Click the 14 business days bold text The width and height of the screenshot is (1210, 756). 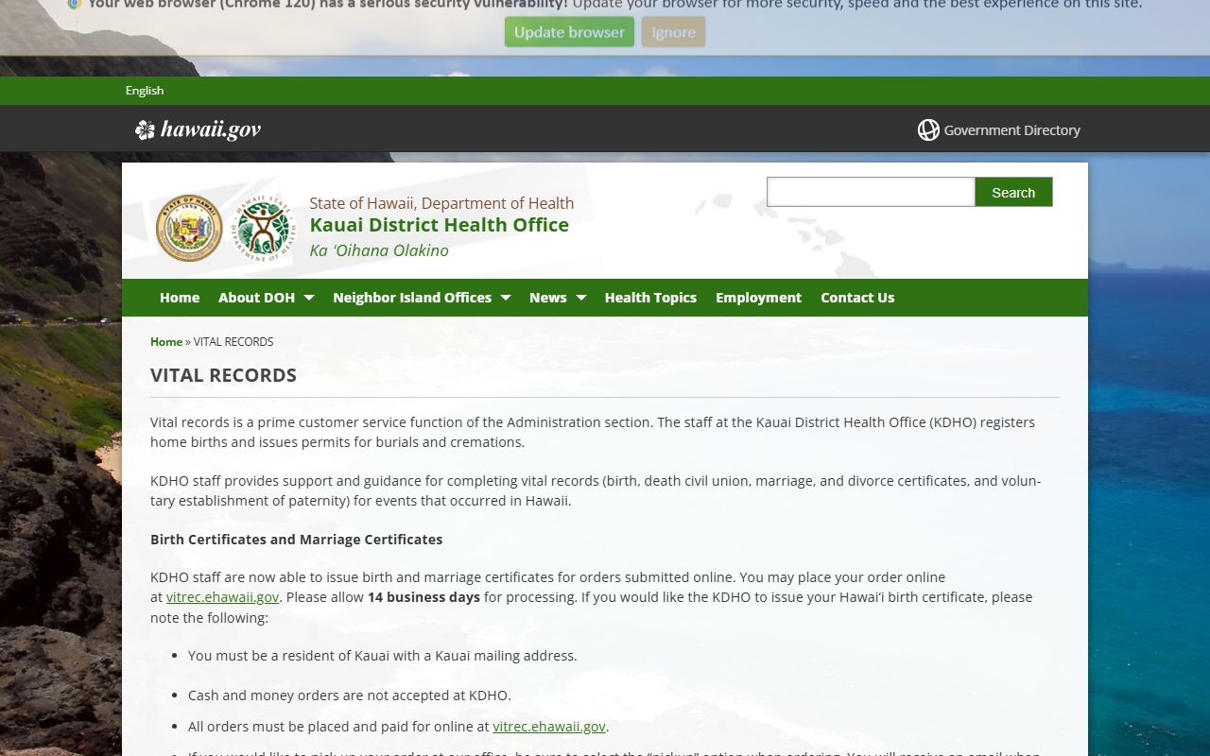[x=423, y=597]
